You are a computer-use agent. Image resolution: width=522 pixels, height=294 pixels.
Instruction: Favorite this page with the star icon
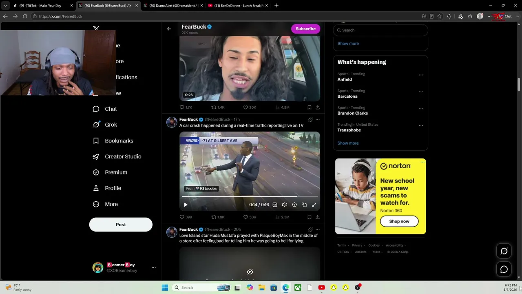439,16
